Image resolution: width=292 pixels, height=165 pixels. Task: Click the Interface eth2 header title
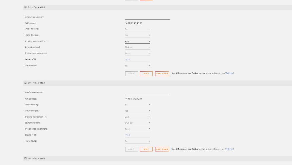[x=36, y=83]
